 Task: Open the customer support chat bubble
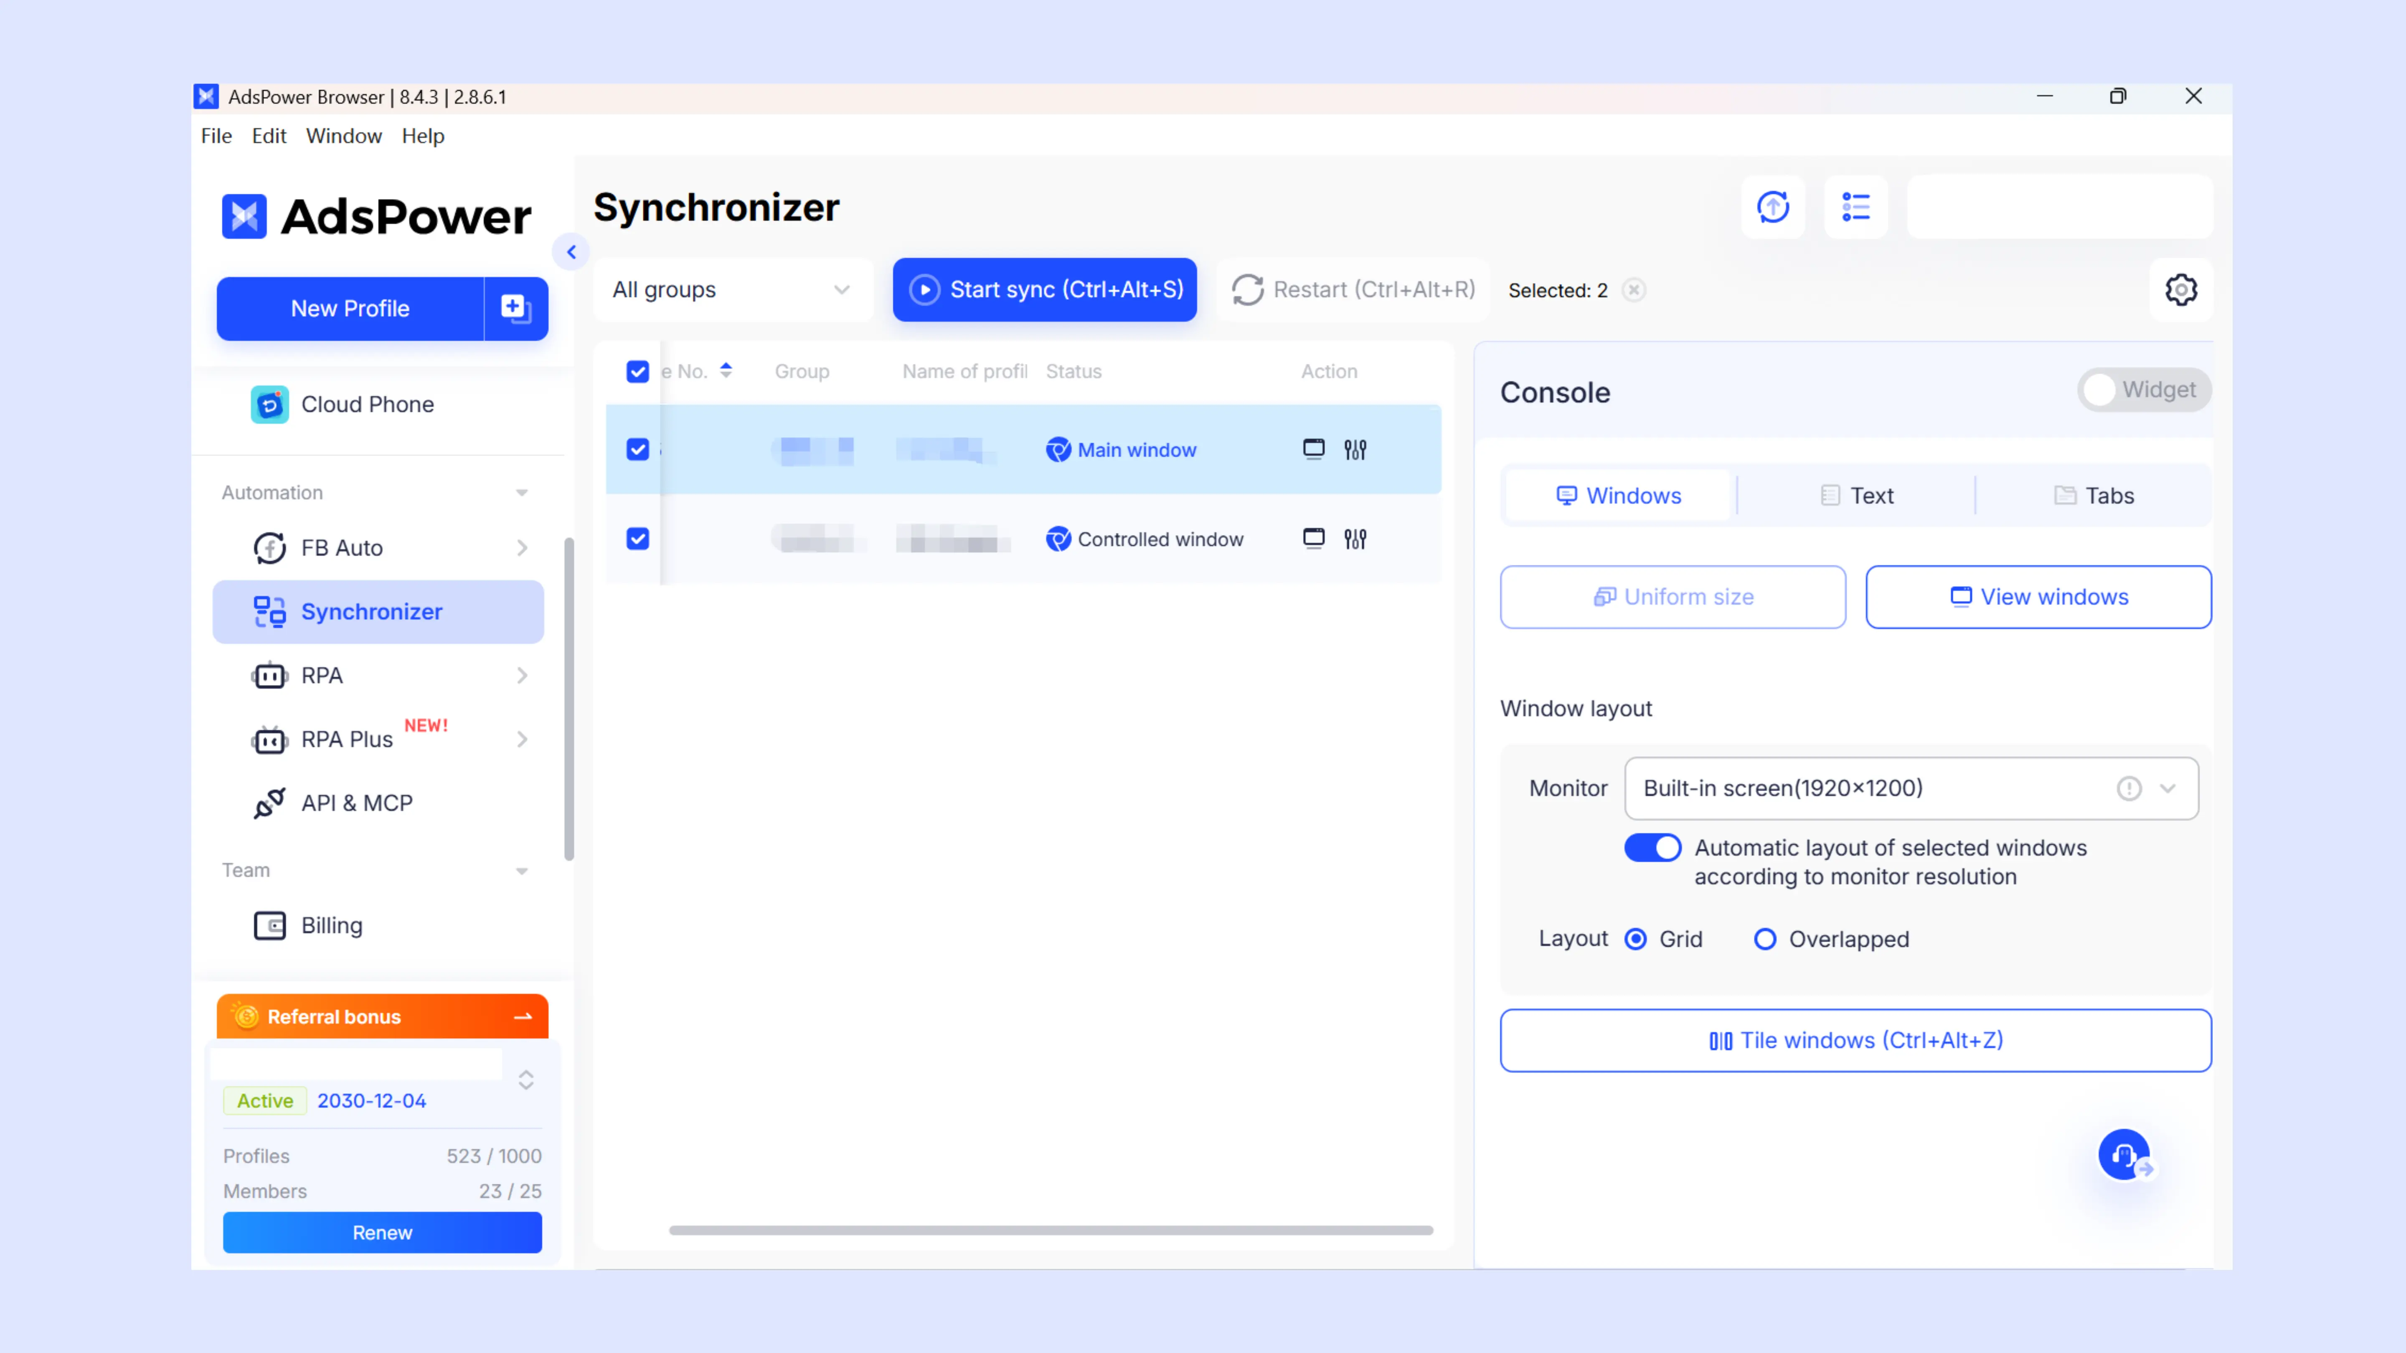coord(2125,1155)
